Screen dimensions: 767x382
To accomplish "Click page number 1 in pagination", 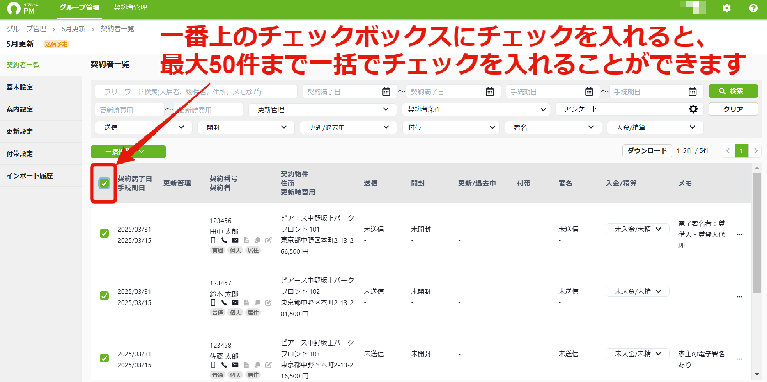I will click(x=741, y=151).
